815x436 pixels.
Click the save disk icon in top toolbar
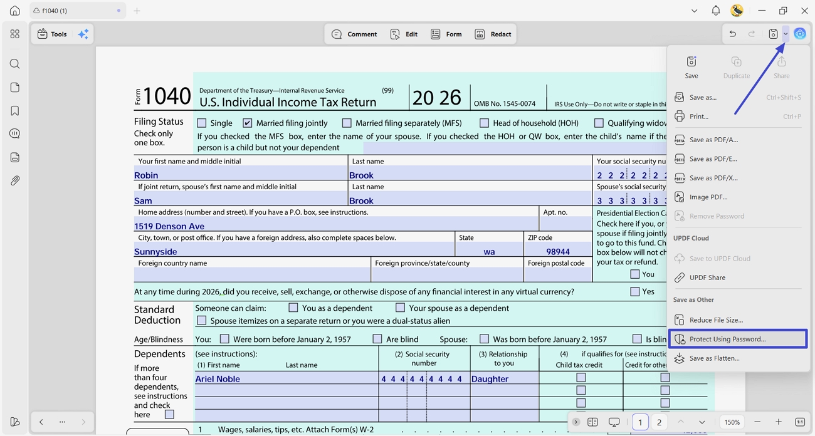[x=773, y=34]
